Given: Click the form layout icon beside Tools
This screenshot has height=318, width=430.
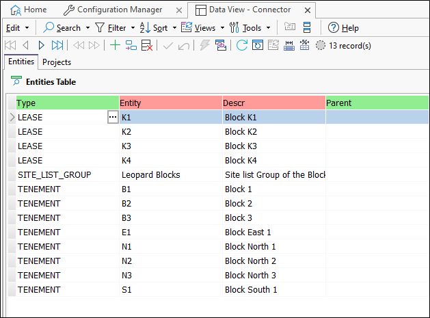Looking at the screenshot, I should (307, 27).
